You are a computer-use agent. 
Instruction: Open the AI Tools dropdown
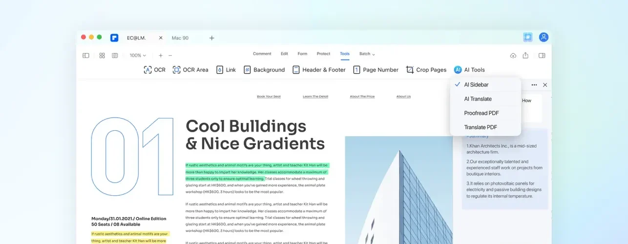(469, 70)
